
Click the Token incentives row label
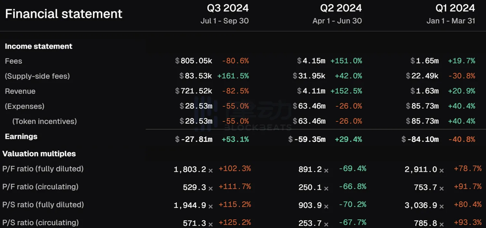45,121
